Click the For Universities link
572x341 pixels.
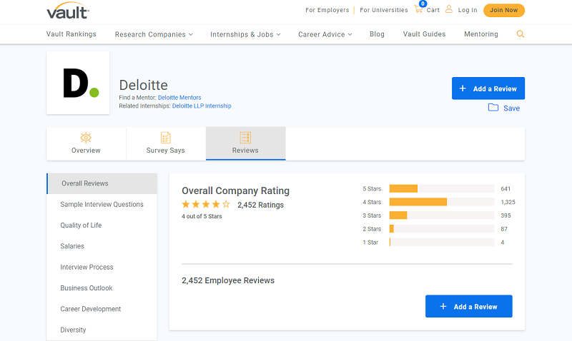tap(384, 10)
